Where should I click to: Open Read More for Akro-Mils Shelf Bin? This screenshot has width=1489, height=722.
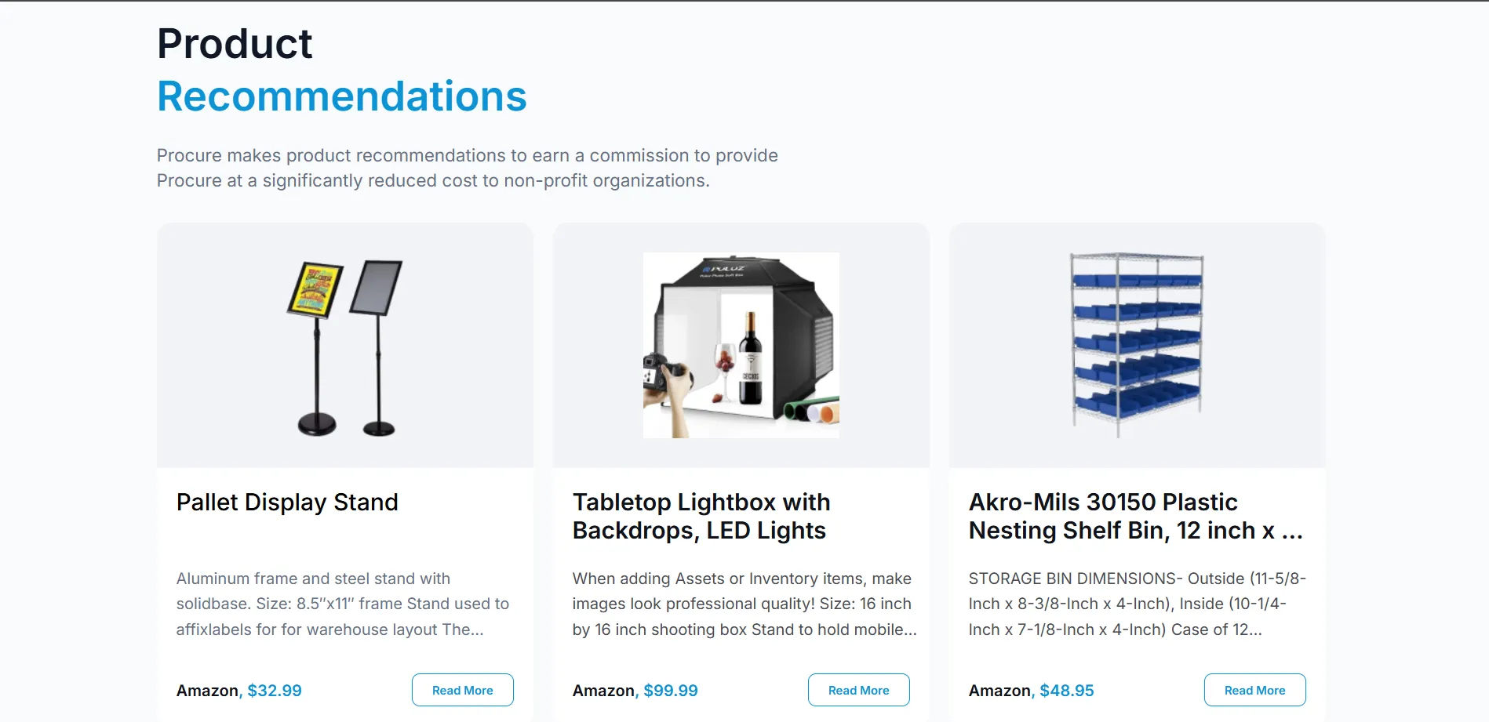tap(1254, 690)
